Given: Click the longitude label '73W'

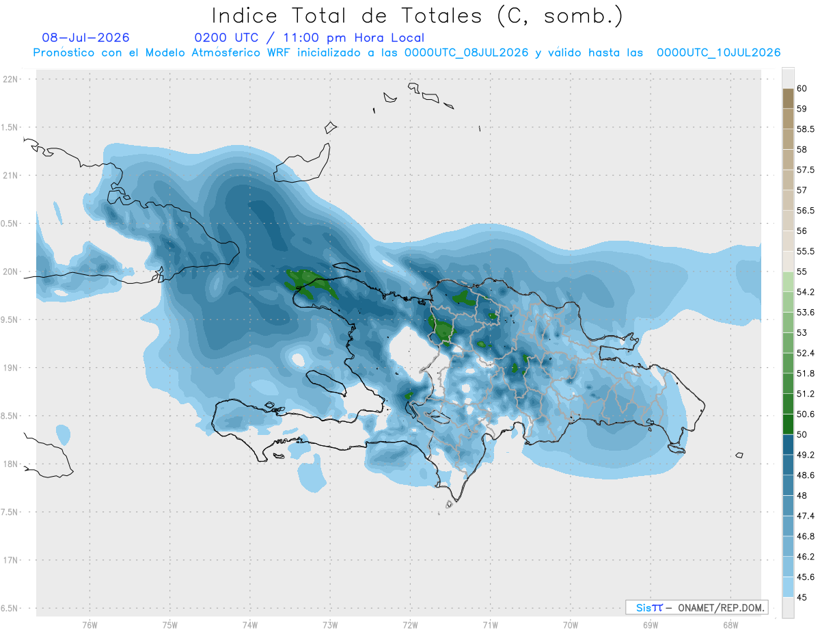Looking at the screenshot, I should (330, 625).
